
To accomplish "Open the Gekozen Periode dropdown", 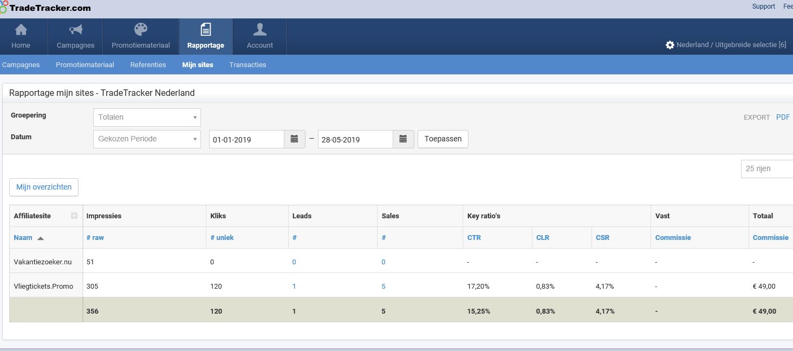I will pos(147,139).
